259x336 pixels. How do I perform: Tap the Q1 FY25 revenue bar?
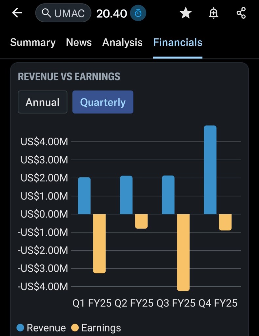pos(84,196)
